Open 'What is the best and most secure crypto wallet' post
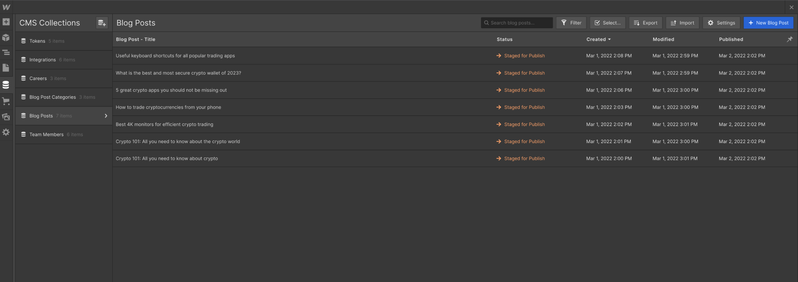Viewport: 798px width, 282px height. click(x=178, y=73)
